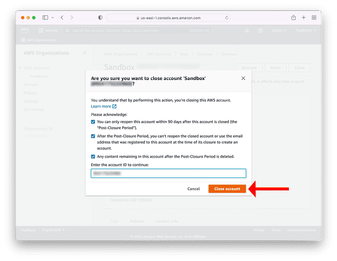Open Services in the side navigation

(x=31, y=85)
